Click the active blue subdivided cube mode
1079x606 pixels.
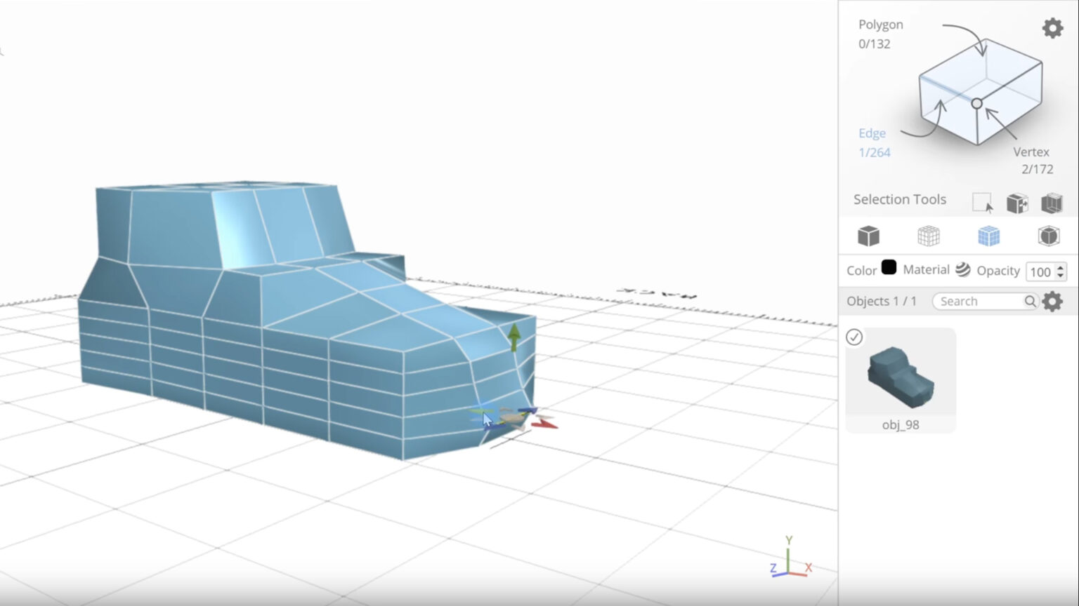click(x=988, y=236)
